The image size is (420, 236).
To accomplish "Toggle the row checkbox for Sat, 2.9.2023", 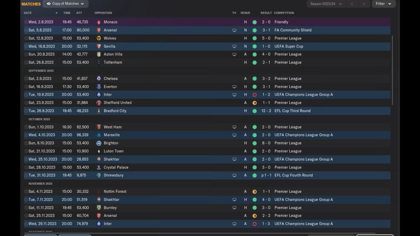I will tap(26, 79).
